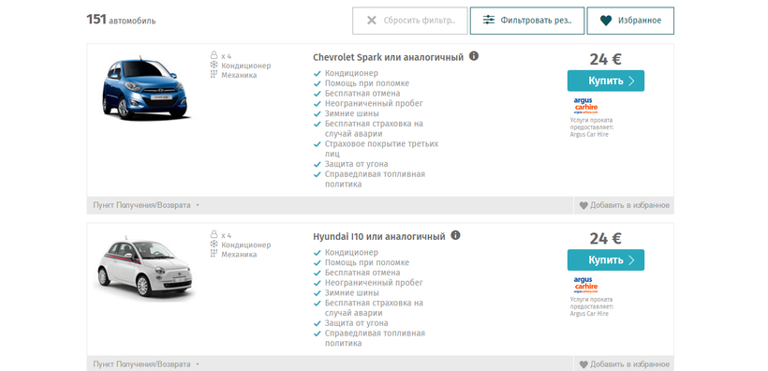This screenshot has width=768, height=371.
Task: Click X icon in Сбросить фильтр button
Action: point(372,21)
